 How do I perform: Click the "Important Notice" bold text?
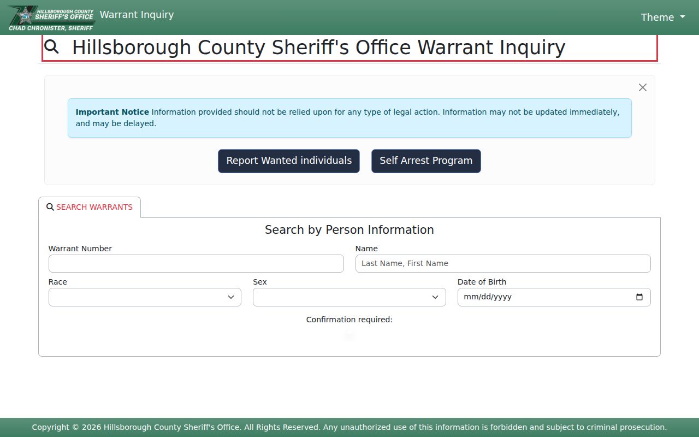[112, 112]
